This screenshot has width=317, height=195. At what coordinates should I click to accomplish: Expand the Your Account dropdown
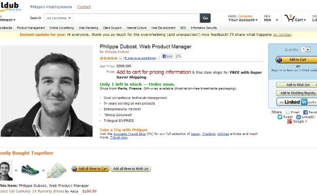click(x=243, y=20)
